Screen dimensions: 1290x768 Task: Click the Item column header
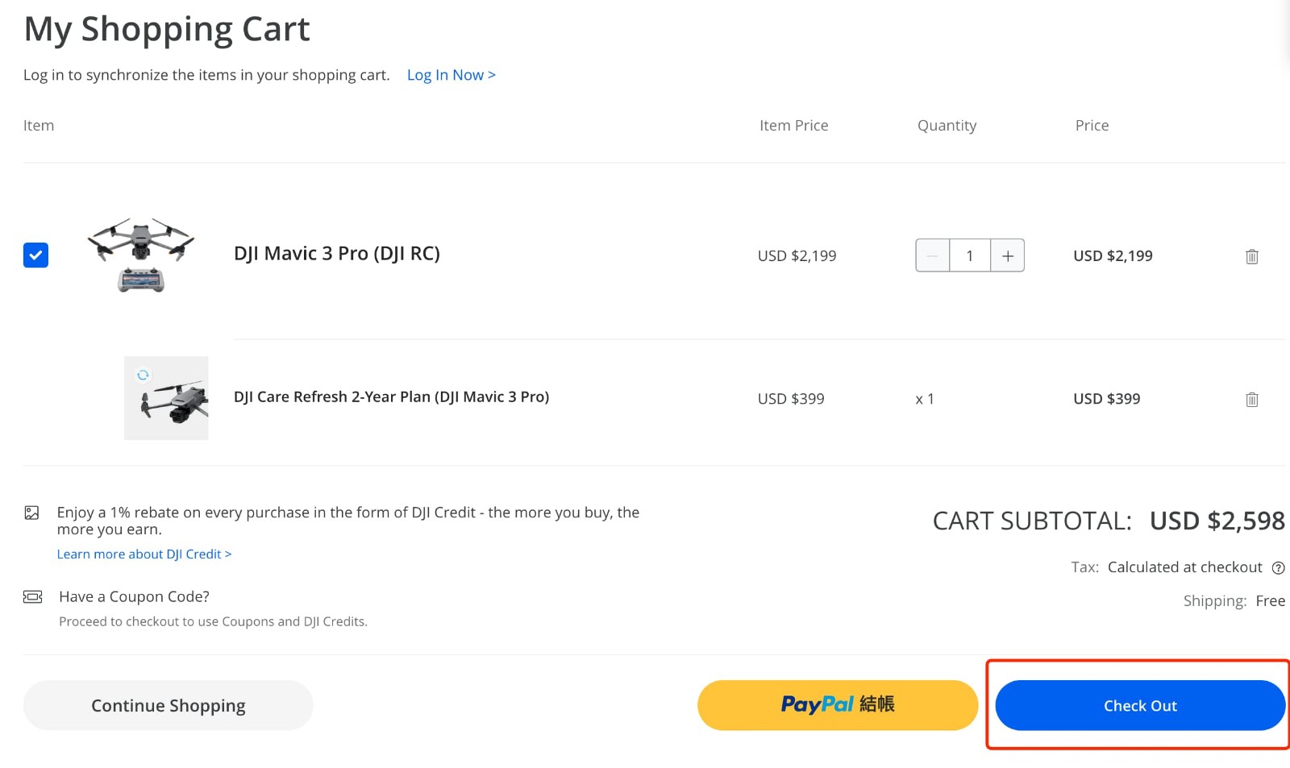click(39, 125)
